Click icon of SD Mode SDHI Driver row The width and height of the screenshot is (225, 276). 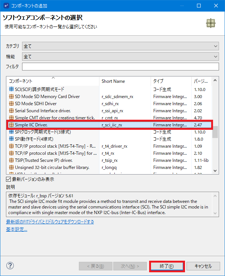[x=11, y=104]
